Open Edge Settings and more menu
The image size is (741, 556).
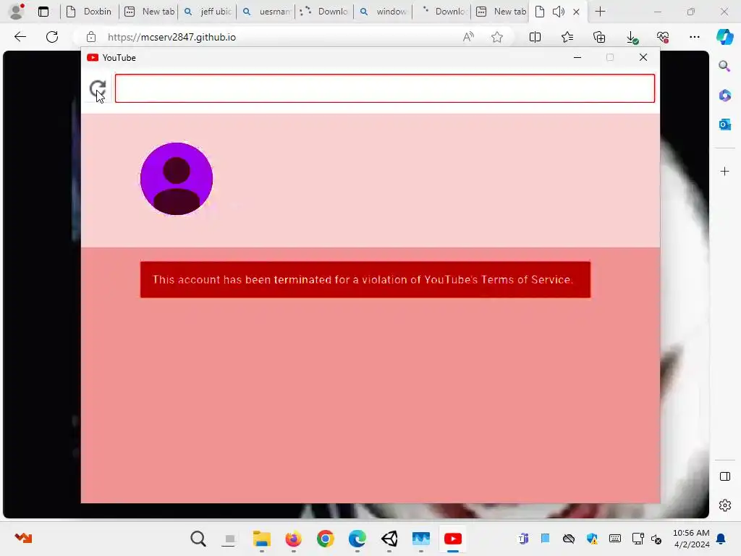pyautogui.click(x=694, y=37)
